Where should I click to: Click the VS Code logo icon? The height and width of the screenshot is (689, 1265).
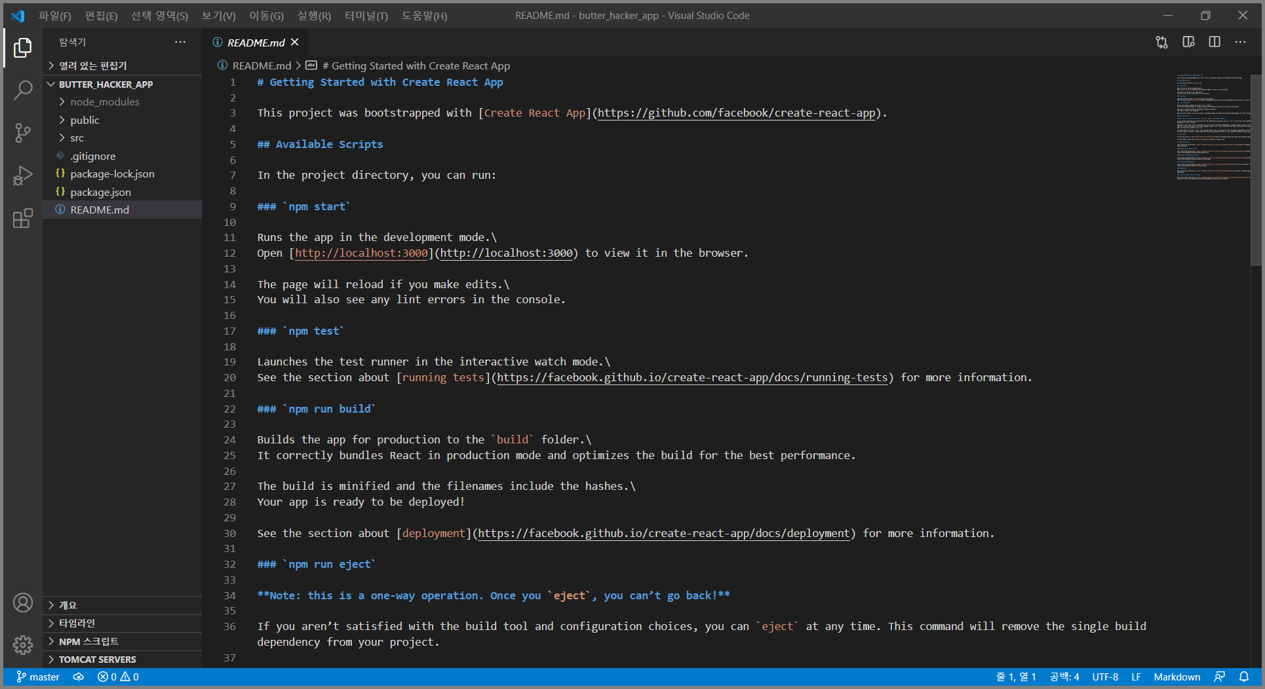click(x=18, y=16)
